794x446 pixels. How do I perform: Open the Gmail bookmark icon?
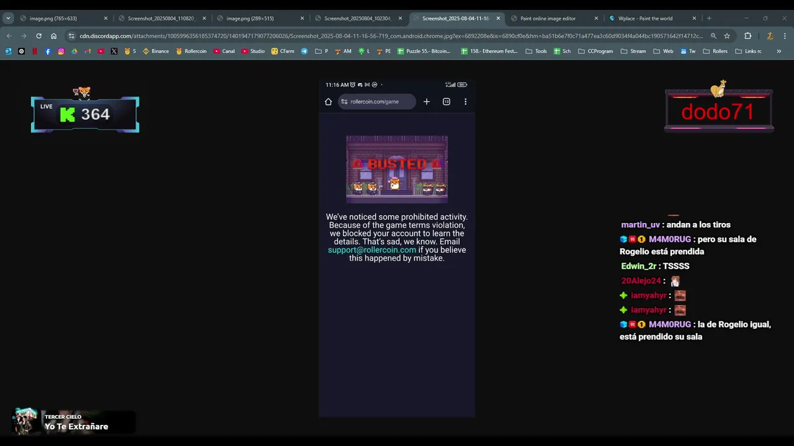(87, 51)
